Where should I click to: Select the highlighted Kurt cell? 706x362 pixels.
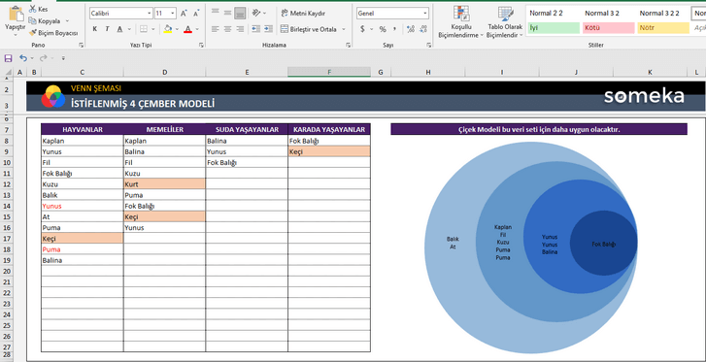click(x=164, y=184)
